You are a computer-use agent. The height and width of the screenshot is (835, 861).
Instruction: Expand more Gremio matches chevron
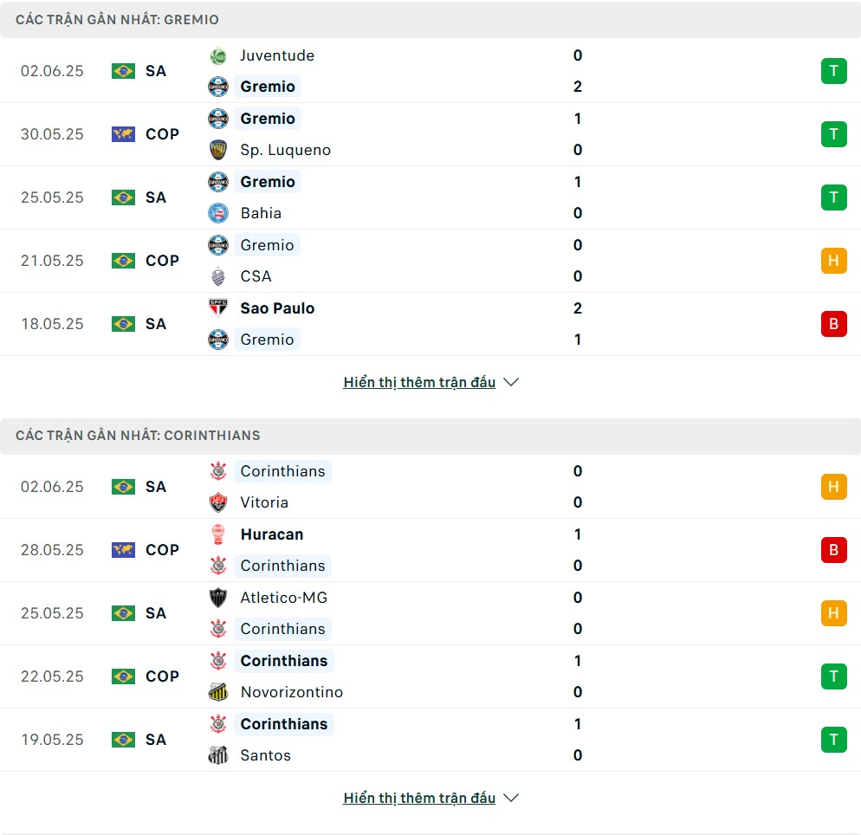tap(511, 382)
